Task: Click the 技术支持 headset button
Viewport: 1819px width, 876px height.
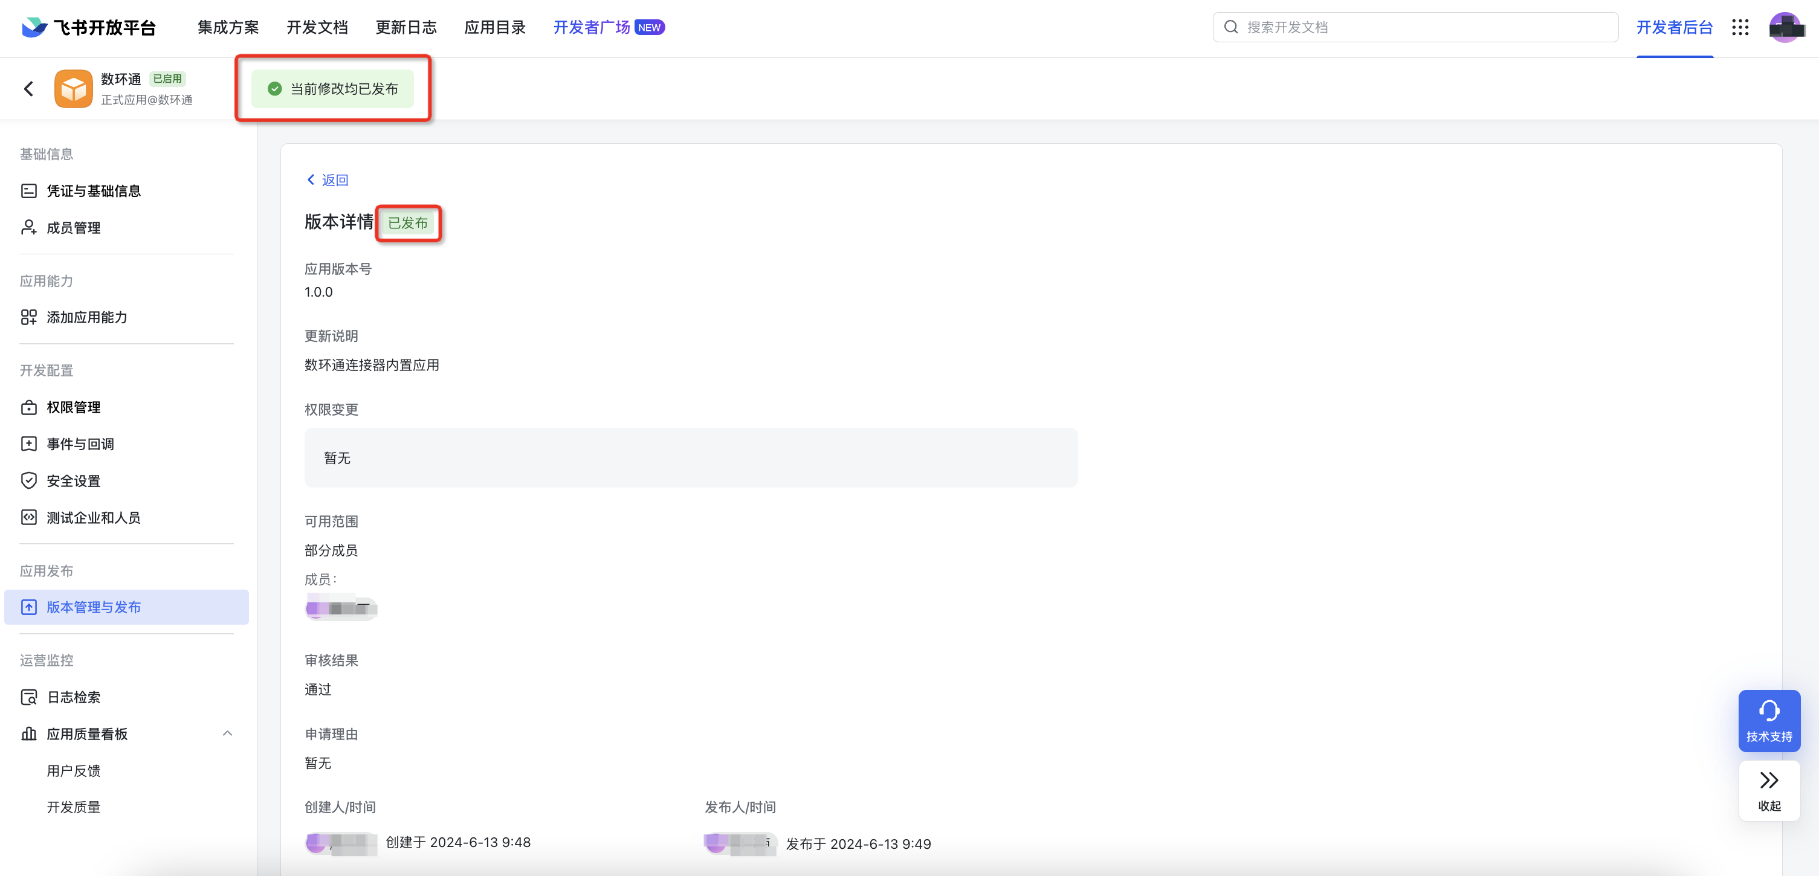Action: click(x=1769, y=721)
